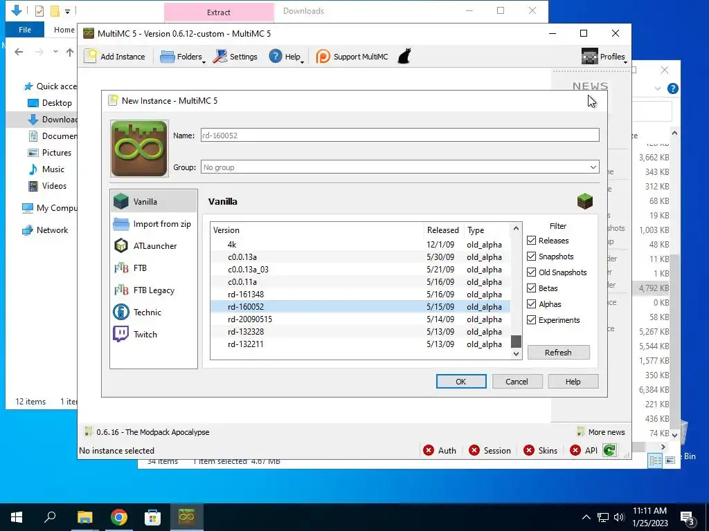Click the version list scrollbar thumb
709x531 pixels.
pos(516,342)
